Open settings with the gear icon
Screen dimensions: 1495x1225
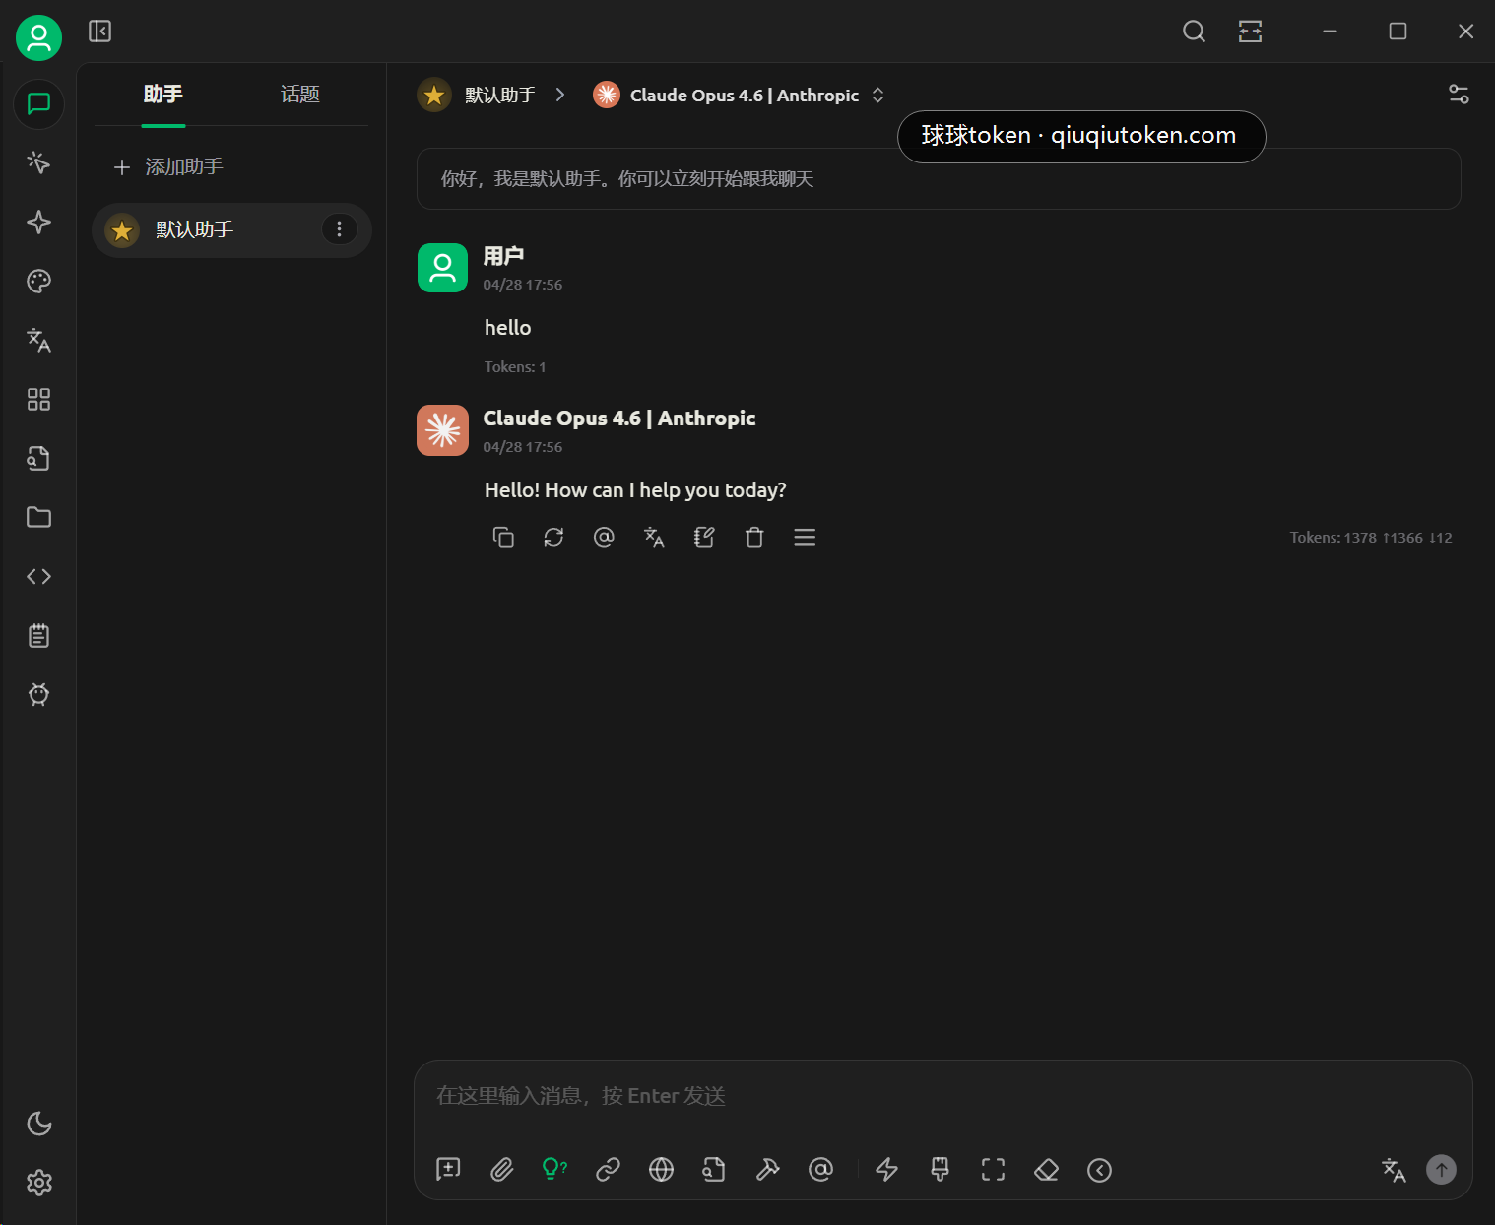(38, 1183)
